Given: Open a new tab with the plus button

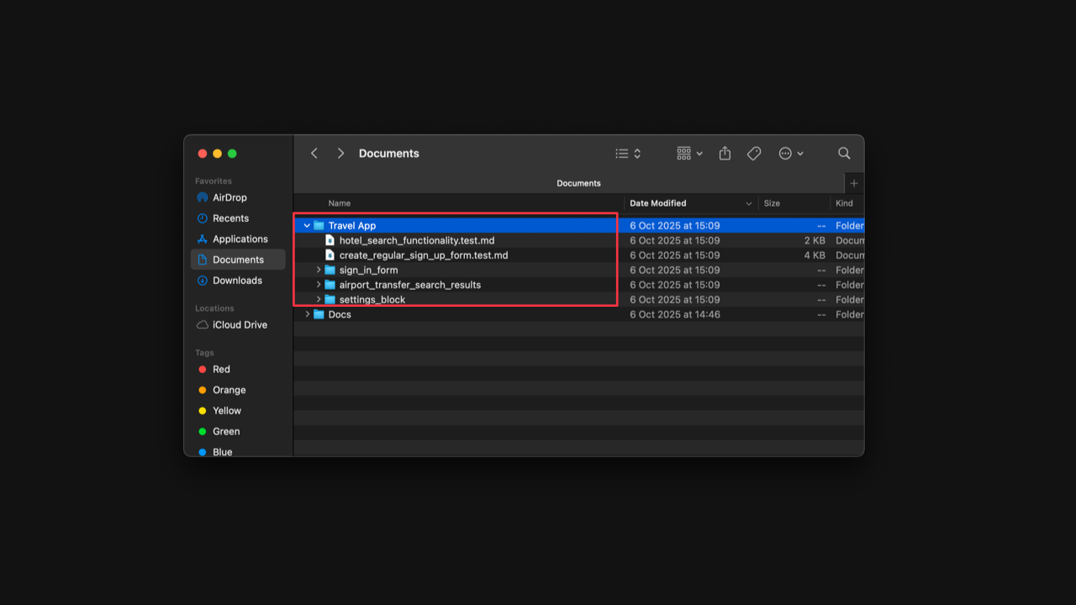Looking at the screenshot, I should coord(853,182).
